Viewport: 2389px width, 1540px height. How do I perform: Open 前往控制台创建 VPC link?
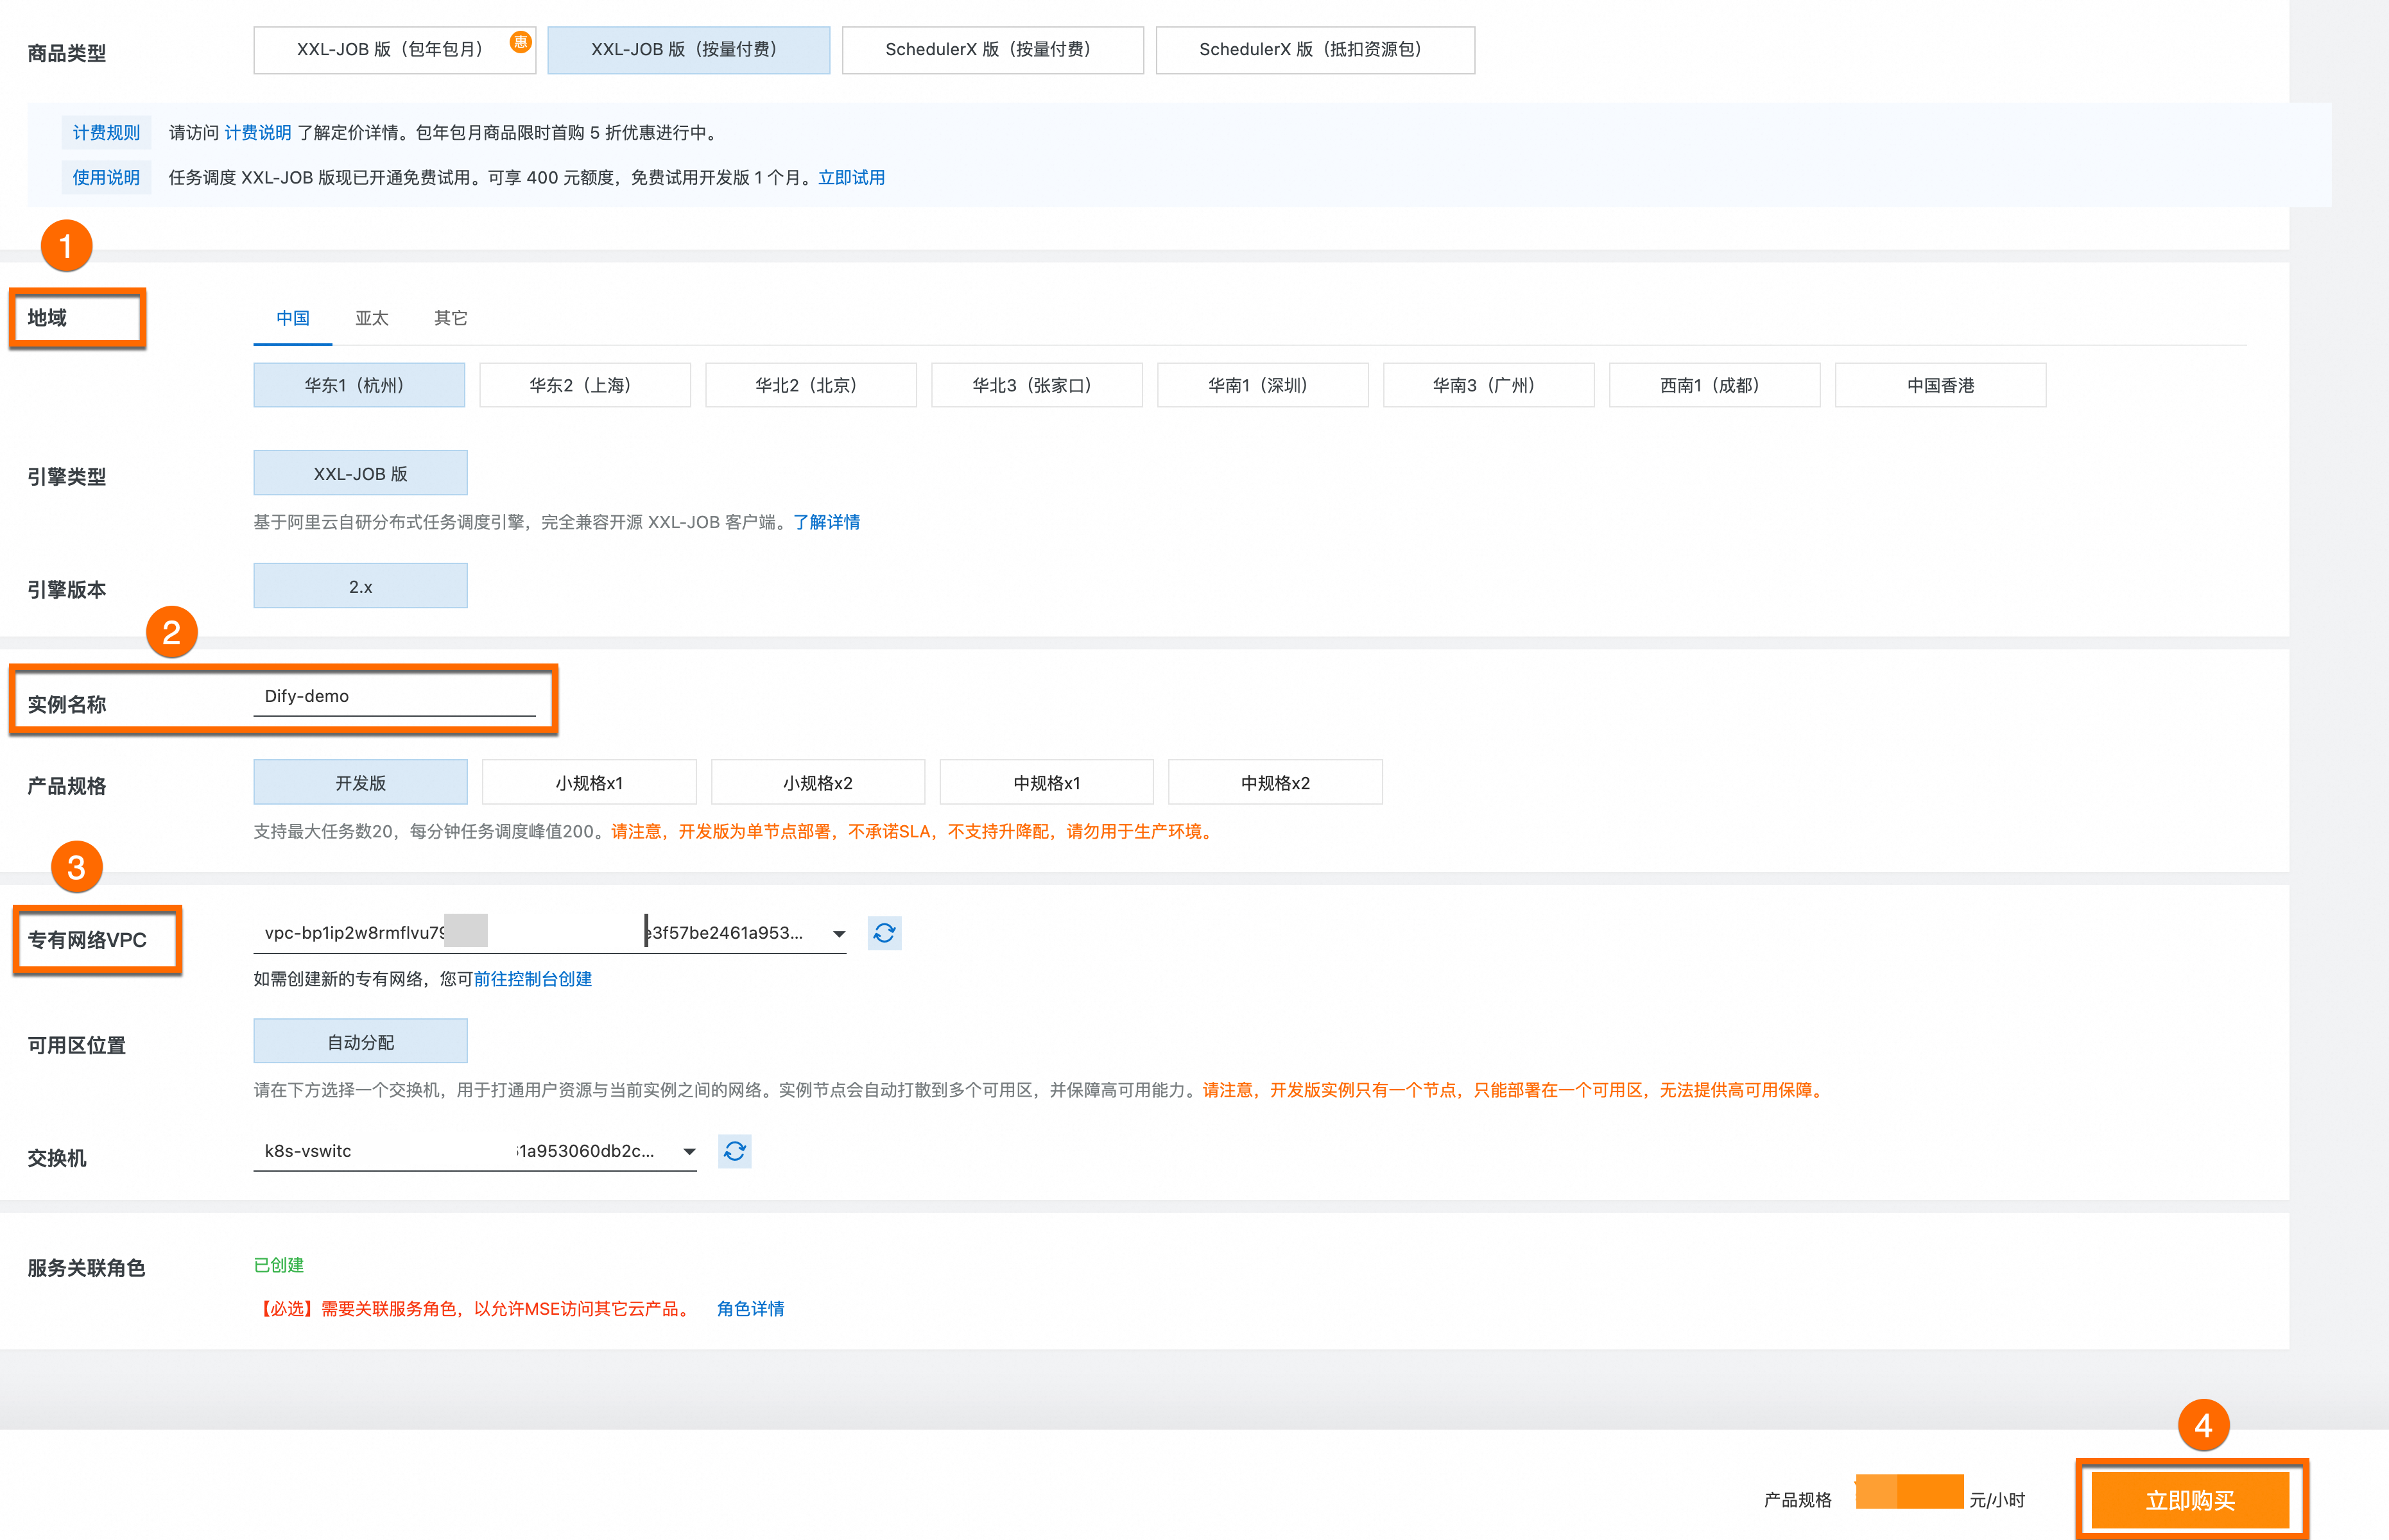532,979
